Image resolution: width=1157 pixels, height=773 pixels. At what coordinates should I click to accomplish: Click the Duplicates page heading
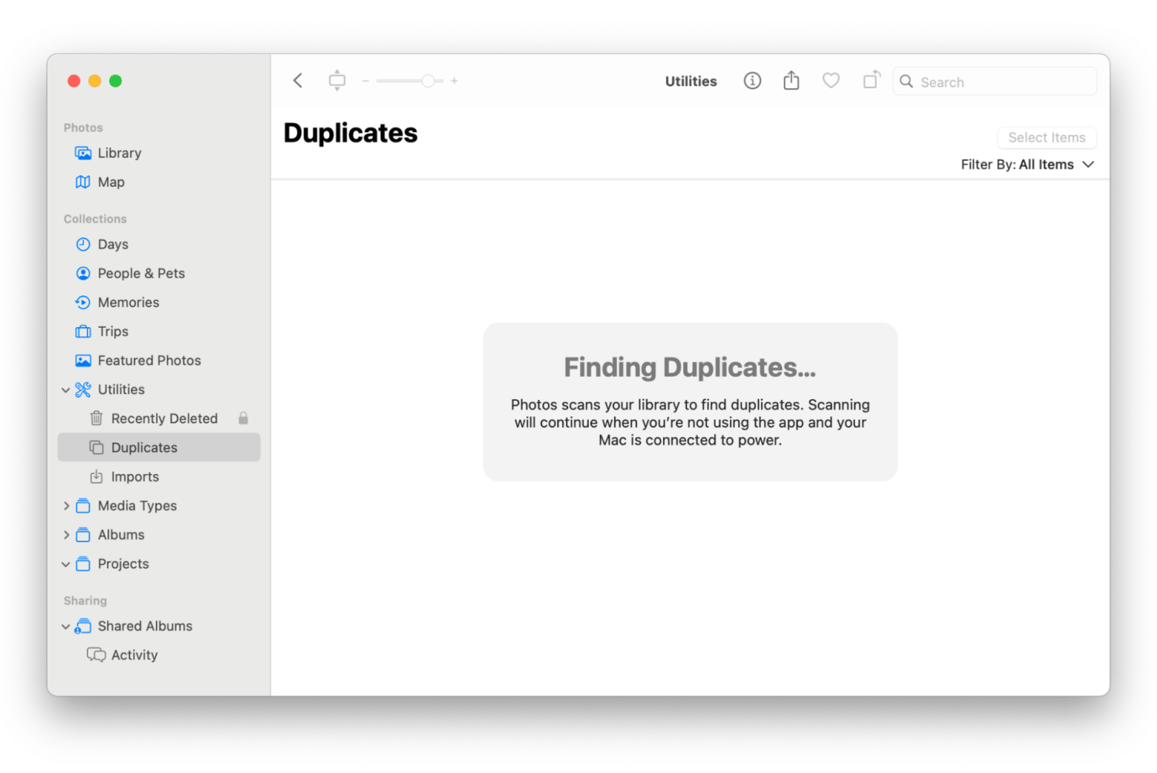pos(350,133)
